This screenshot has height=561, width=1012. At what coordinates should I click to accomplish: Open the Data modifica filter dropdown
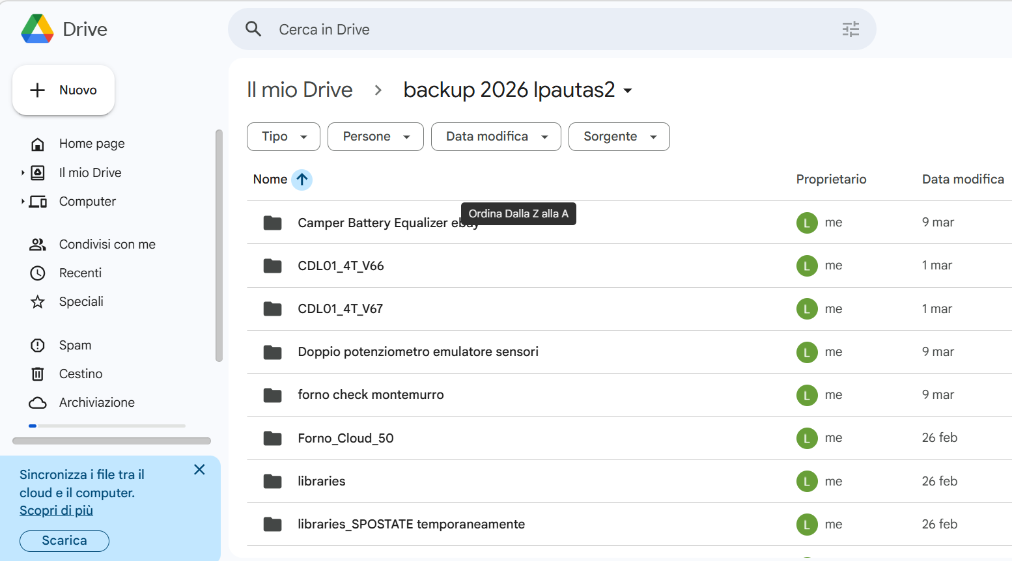point(496,137)
